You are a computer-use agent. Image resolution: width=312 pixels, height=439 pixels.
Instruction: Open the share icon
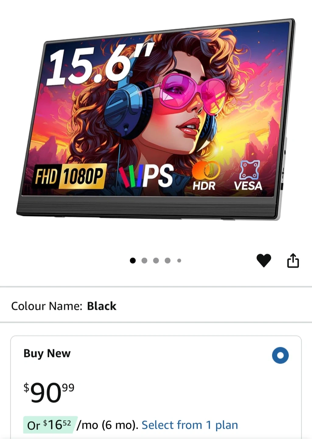(x=293, y=261)
